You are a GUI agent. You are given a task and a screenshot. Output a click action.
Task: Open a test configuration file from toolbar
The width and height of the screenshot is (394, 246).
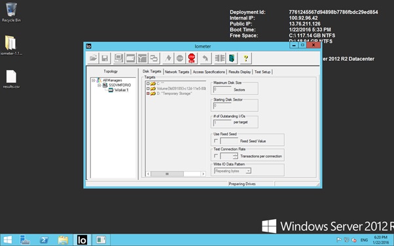(x=93, y=58)
